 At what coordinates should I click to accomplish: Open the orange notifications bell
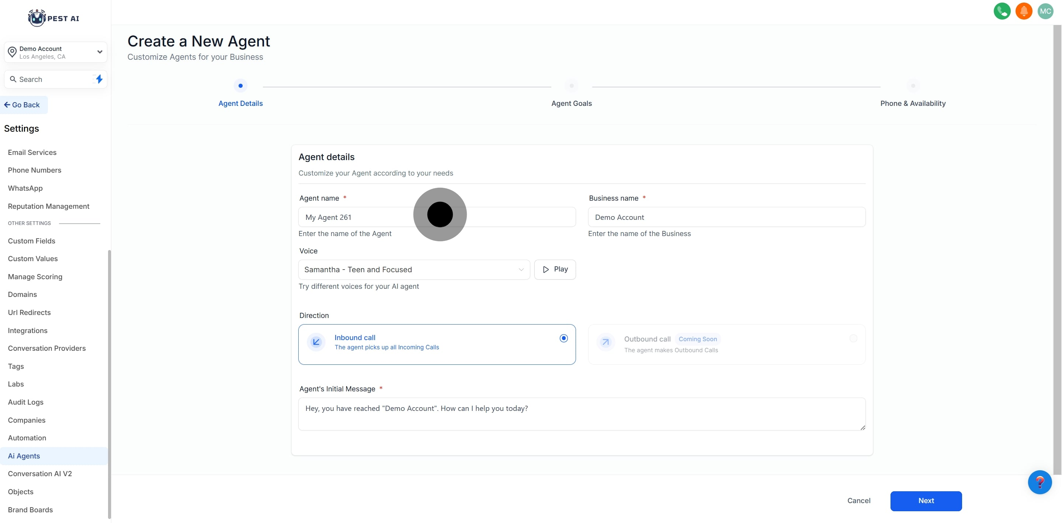point(1023,11)
